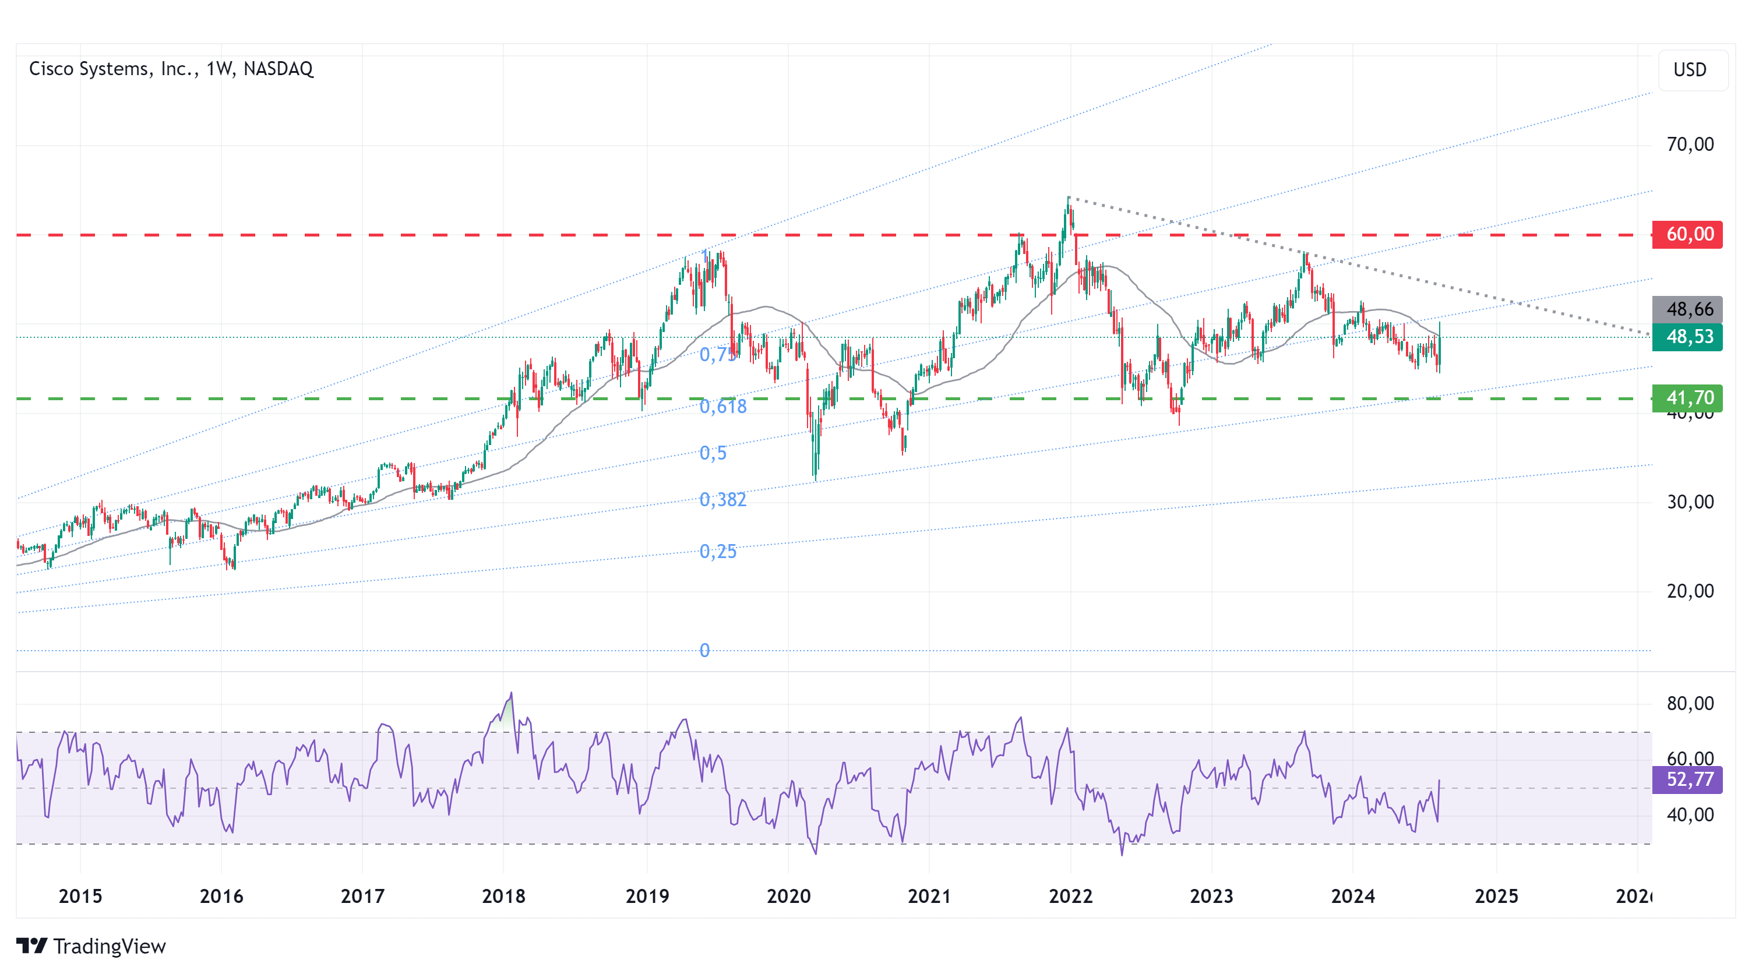Viewport: 1752px width, 974px height.
Task: Click the 2016 time axis label
Action: [x=221, y=897]
